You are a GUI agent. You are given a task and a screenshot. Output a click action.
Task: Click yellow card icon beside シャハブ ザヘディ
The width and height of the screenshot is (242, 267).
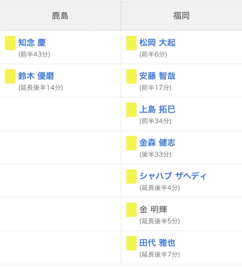131,176
